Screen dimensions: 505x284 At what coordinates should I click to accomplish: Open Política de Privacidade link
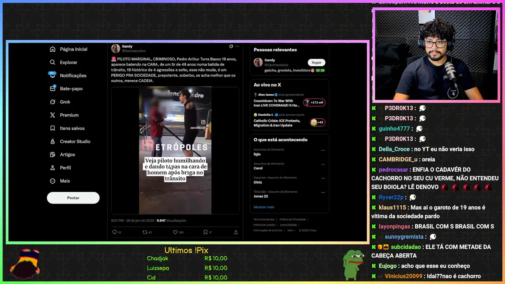[x=293, y=219]
